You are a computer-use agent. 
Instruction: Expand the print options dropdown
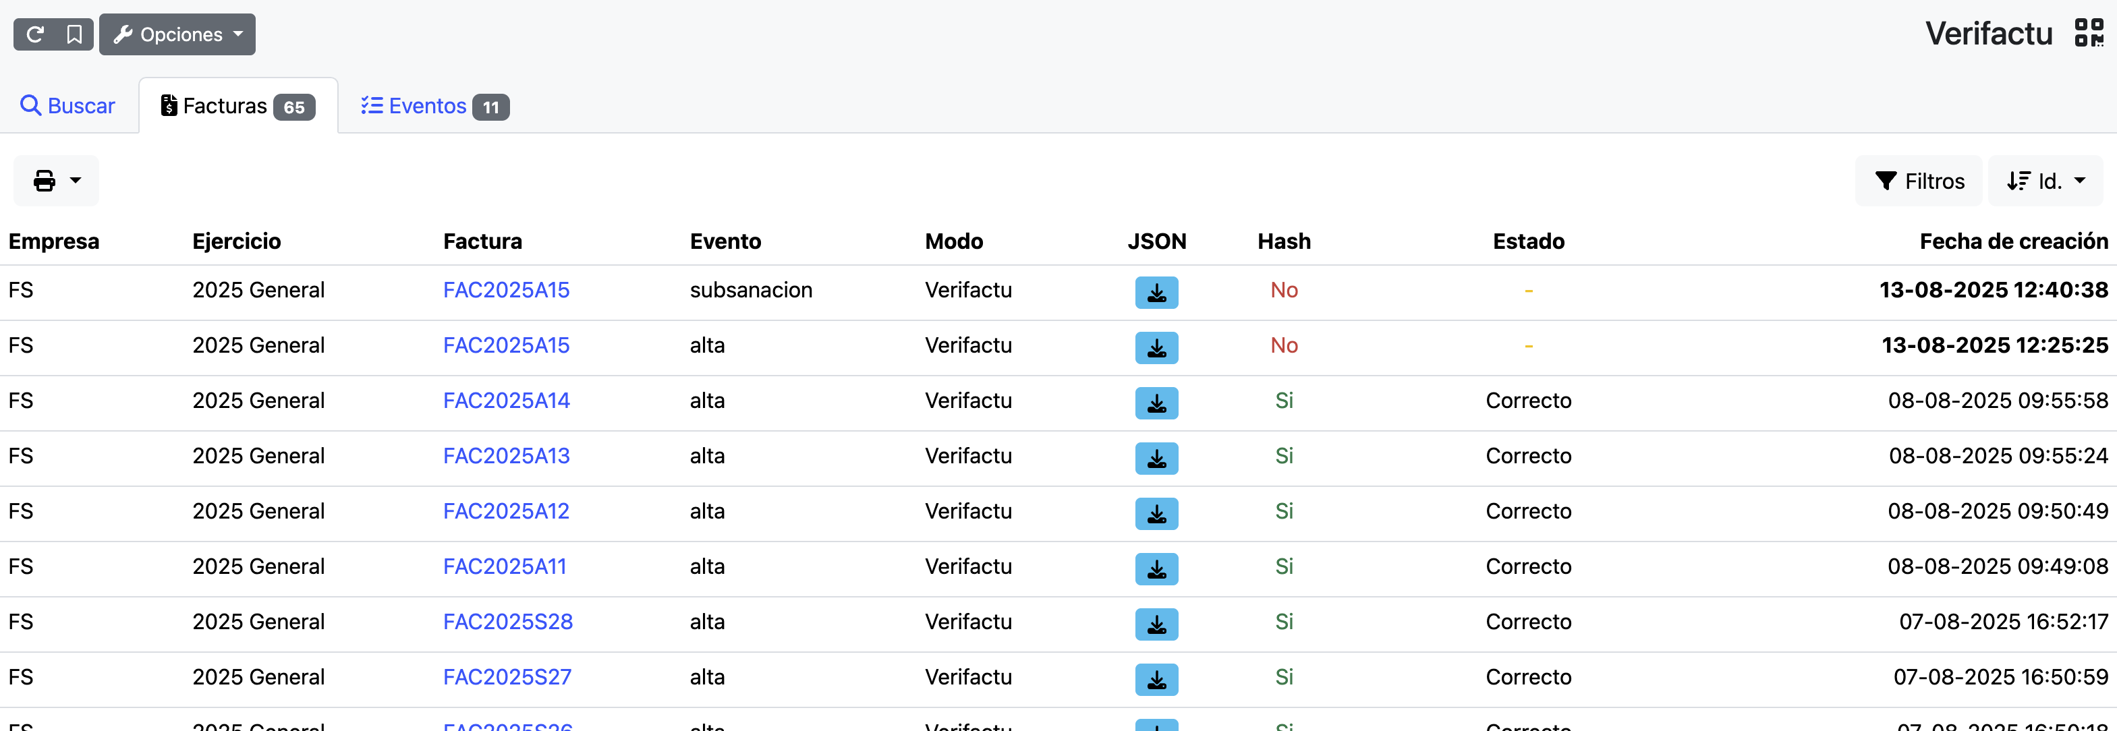56,181
